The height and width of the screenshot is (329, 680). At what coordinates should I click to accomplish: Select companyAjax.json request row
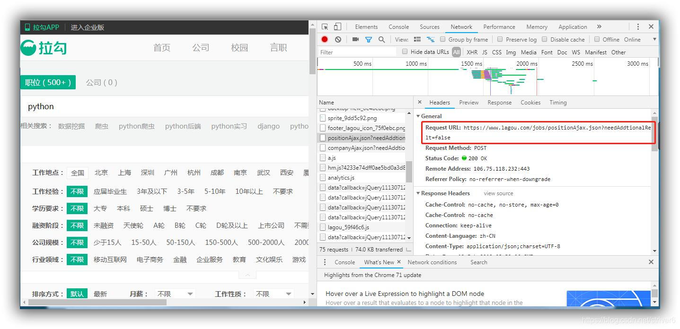[362, 148]
